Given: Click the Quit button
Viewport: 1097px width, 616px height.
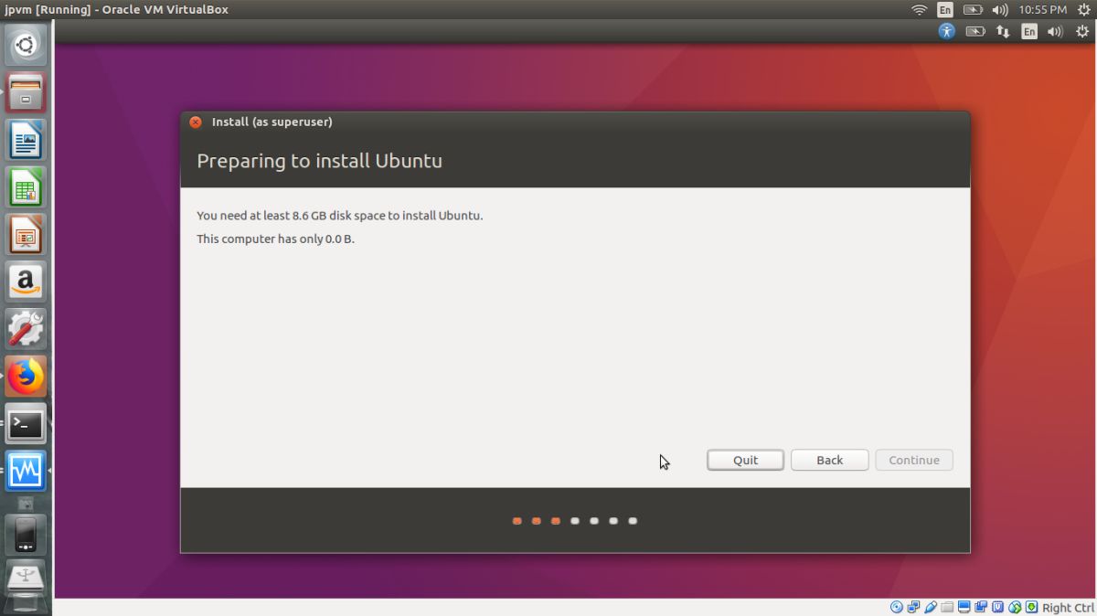Looking at the screenshot, I should [x=745, y=460].
